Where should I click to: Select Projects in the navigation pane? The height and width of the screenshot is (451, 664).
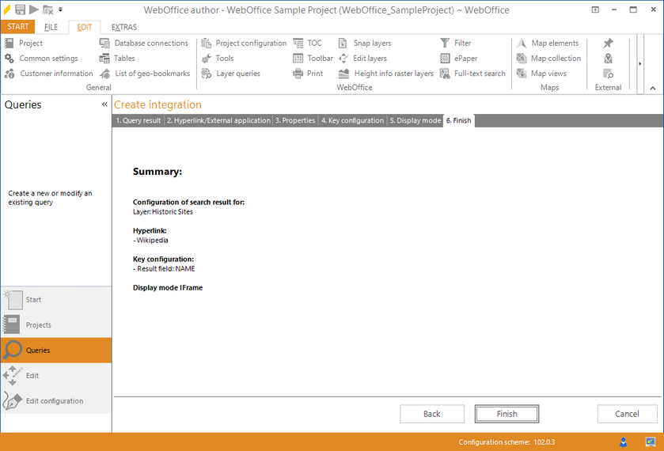tap(56, 325)
